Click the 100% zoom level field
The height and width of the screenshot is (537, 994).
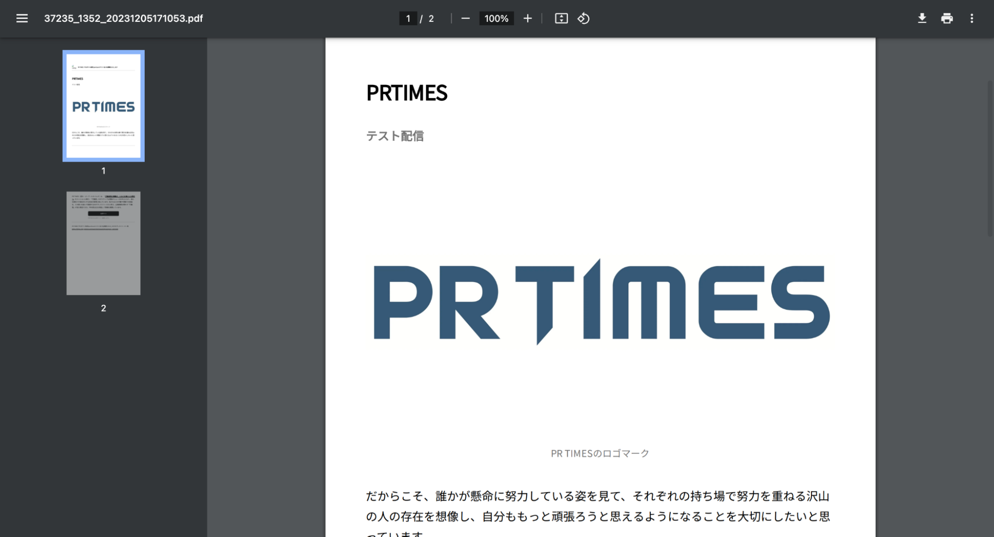tap(496, 18)
